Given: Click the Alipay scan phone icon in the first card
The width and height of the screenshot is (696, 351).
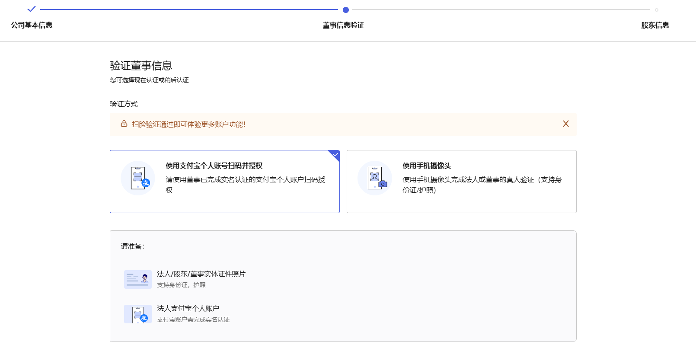Looking at the screenshot, I should tap(138, 178).
